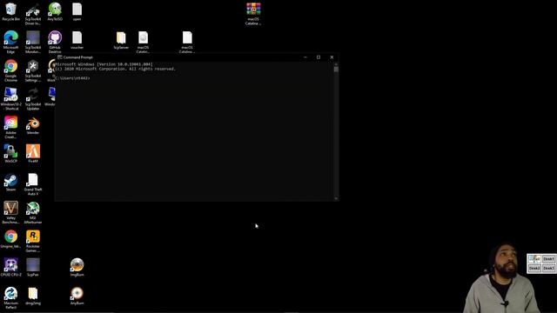Open the Command Prompt title bar icon menu
This screenshot has height=313, width=557.
click(60, 57)
